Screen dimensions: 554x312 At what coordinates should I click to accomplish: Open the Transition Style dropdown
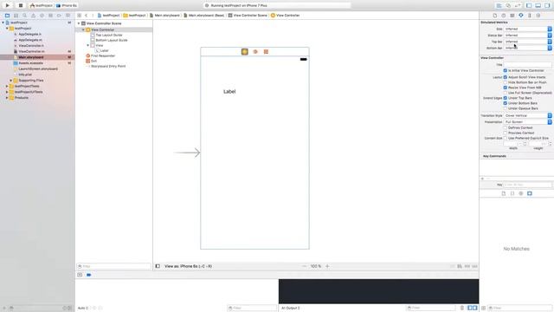[x=528, y=115]
